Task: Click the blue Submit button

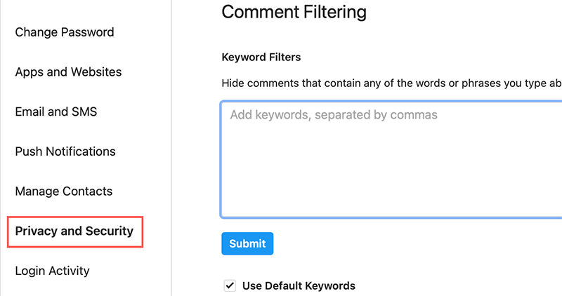Action: 247,243
